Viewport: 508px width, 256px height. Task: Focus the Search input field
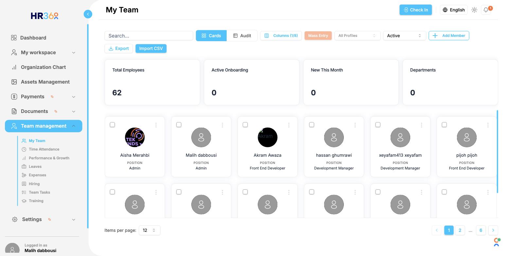(x=149, y=36)
